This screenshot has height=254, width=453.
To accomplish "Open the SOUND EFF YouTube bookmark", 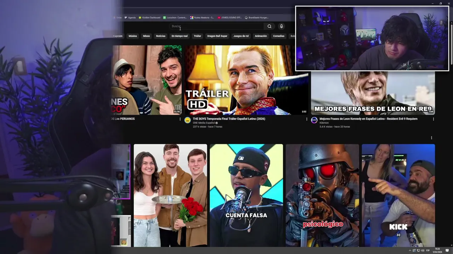I will pyautogui.click(x=230, y=18).
